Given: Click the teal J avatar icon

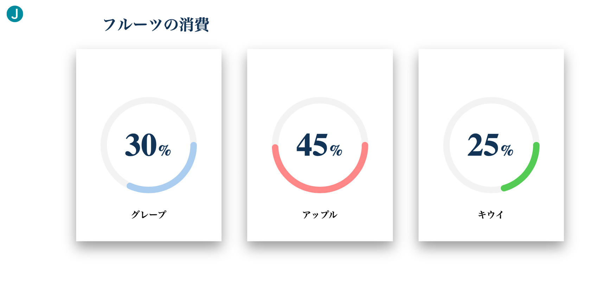Looking at the screenshot, I should tap(15, 14).
